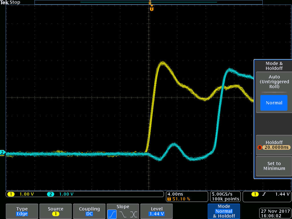This screenshot has width=292, height=219.
Task: Click the 4.00ns timebase readout
Action: coord(175,194)
